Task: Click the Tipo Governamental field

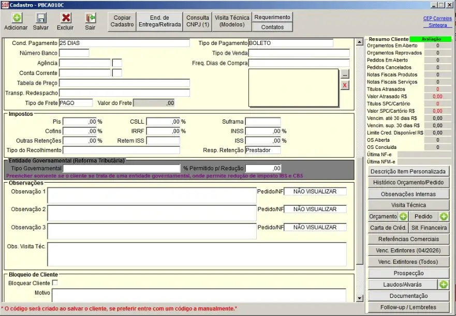Action: pos(122,168)
